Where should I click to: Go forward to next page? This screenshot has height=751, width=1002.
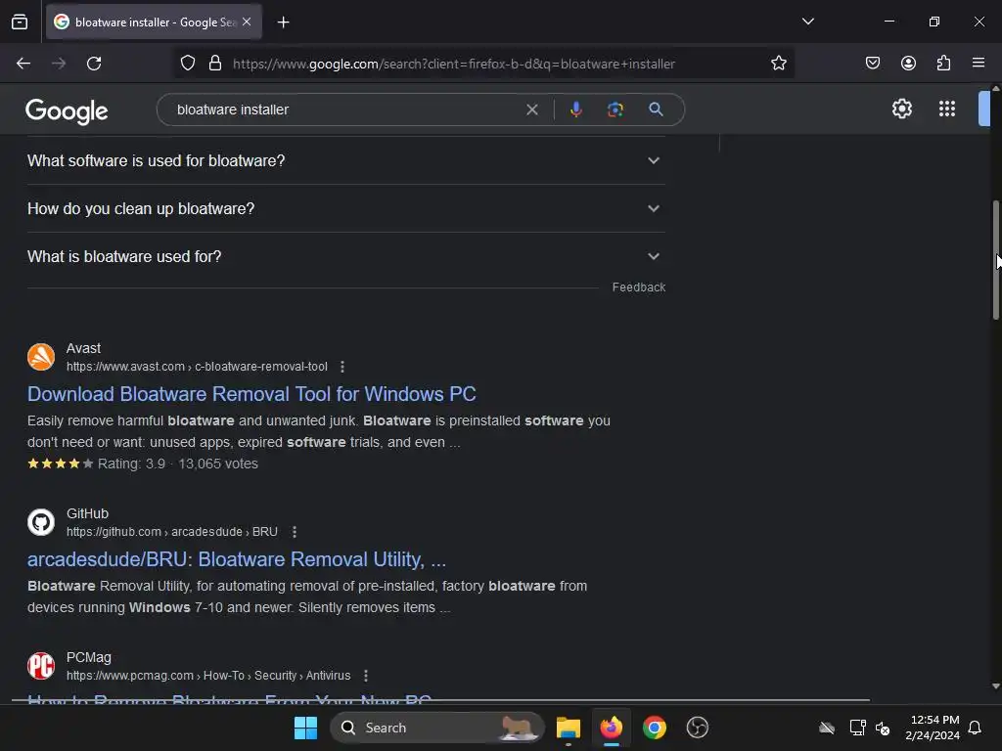[x=59, y=64]
